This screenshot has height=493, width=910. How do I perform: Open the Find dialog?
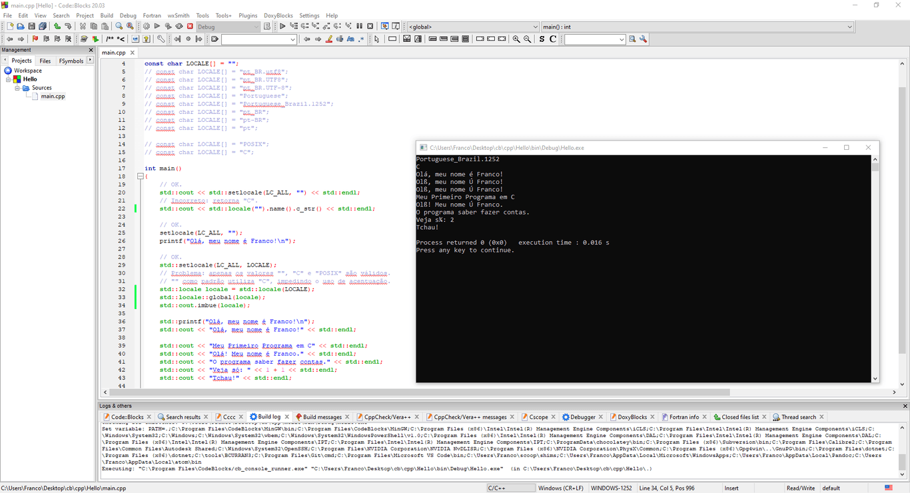pos(117,25)
